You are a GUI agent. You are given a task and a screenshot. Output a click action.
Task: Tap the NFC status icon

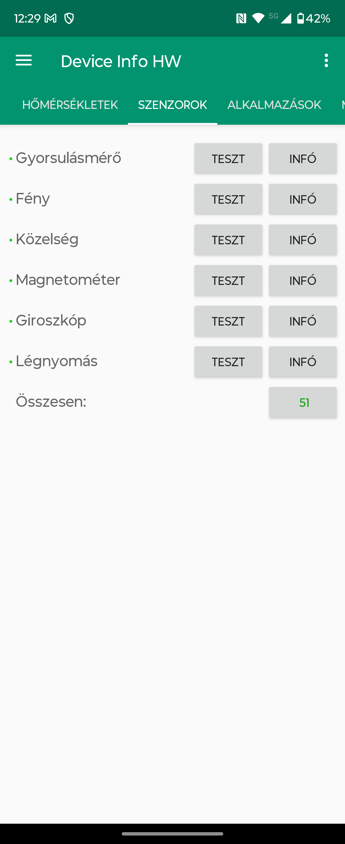coord(241,18)
